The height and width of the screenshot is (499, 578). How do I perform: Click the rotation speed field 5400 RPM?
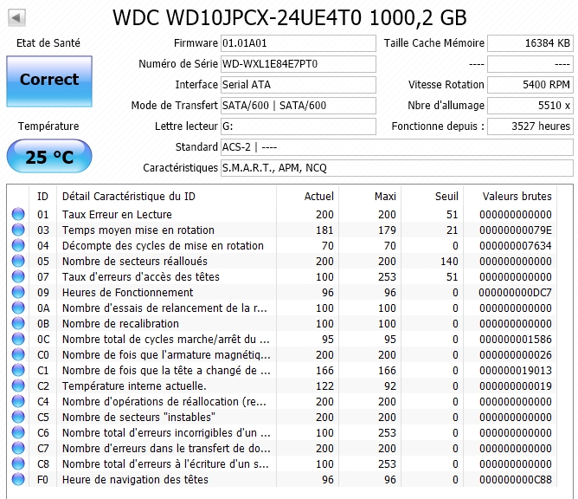(530, 85)
